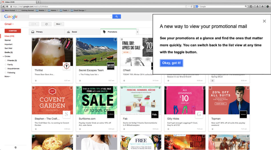Click the browser back arrow button
Screen dimensions: 271x150
(3, 6)
